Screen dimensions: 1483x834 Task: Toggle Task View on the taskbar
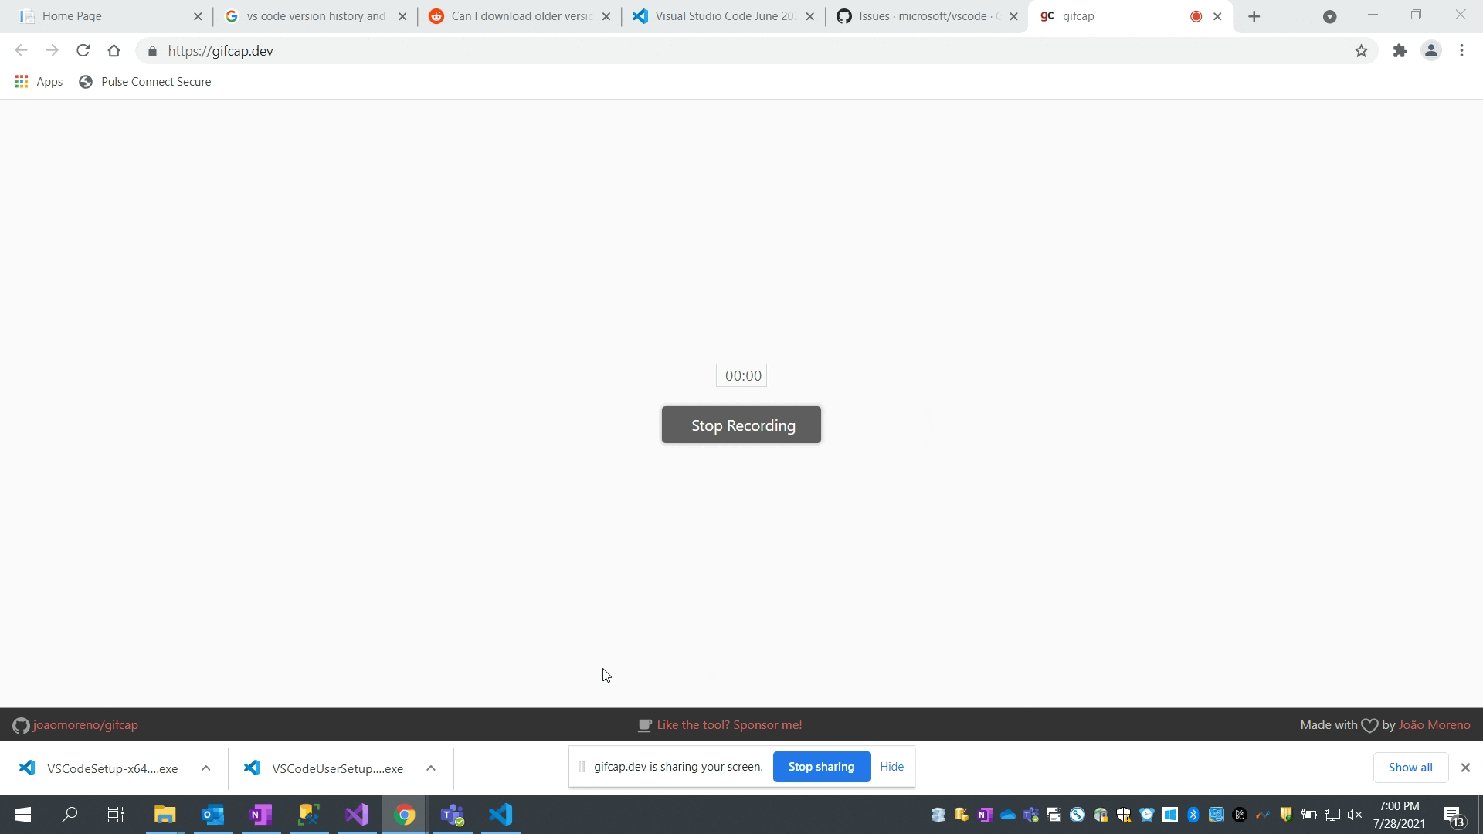(115, 815)
